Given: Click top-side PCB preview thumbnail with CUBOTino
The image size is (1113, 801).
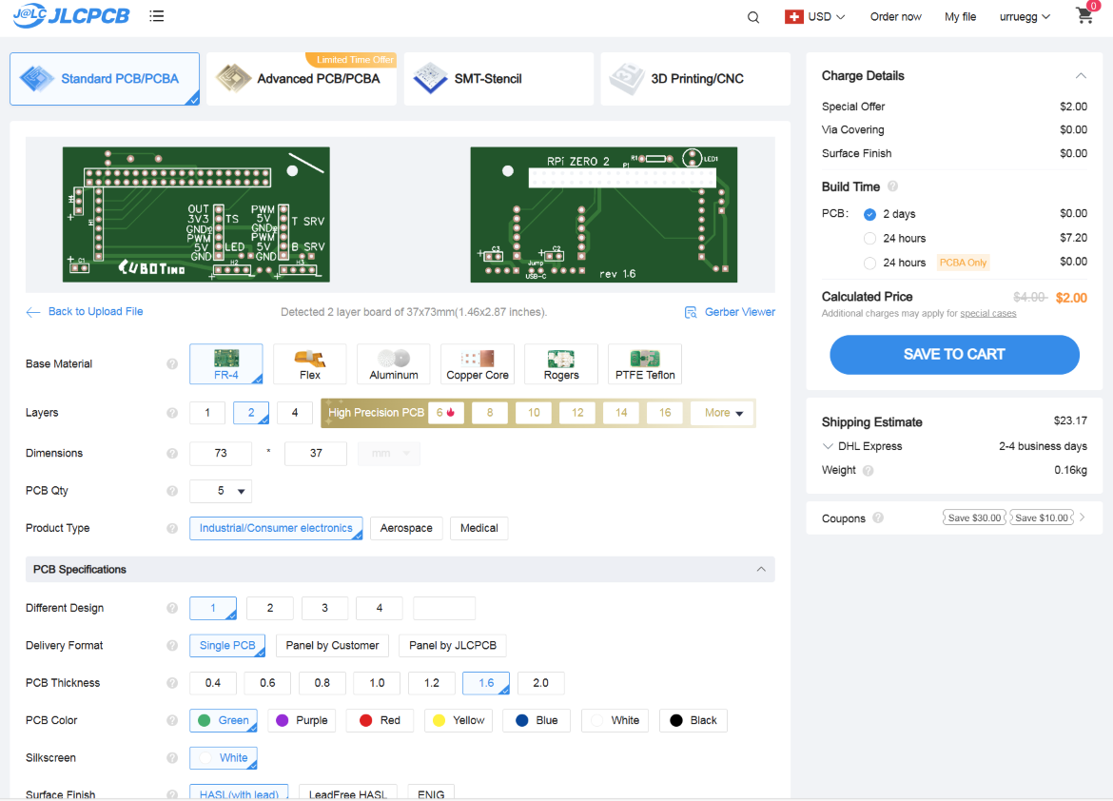Looking at the screenshot, I should 196,214.
